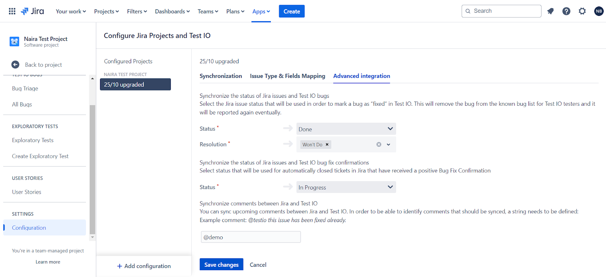Screen dimensions: 606x277
Task: Open the notifications icon
Action: click(x=550, y=11)
